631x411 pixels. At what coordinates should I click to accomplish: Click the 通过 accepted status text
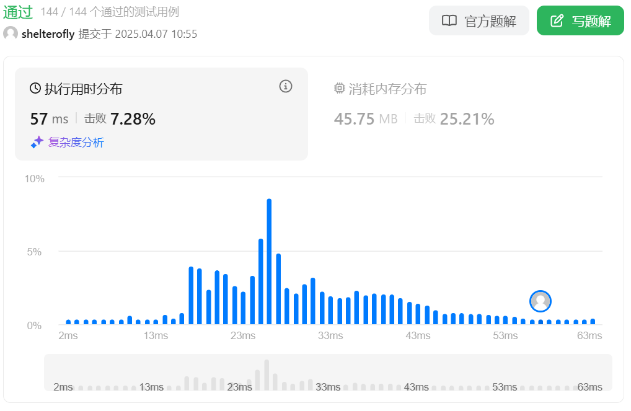coord(18,12)
